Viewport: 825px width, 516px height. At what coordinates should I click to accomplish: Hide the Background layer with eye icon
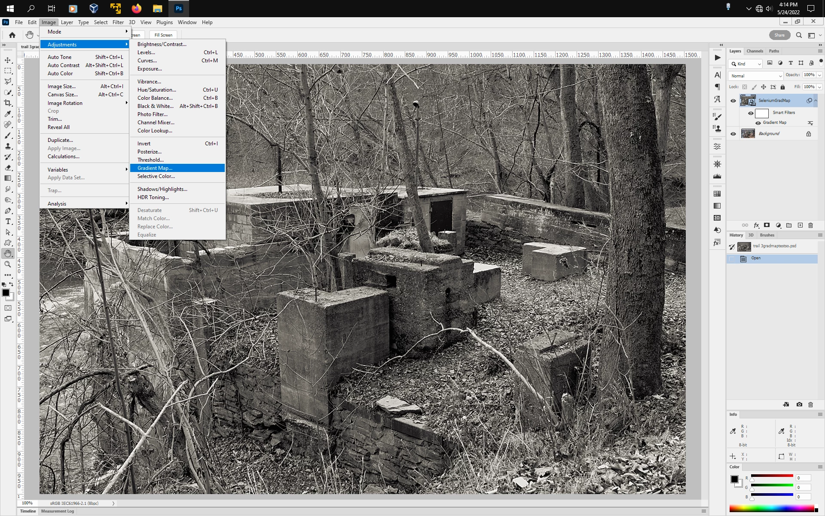tap(733, 134)
